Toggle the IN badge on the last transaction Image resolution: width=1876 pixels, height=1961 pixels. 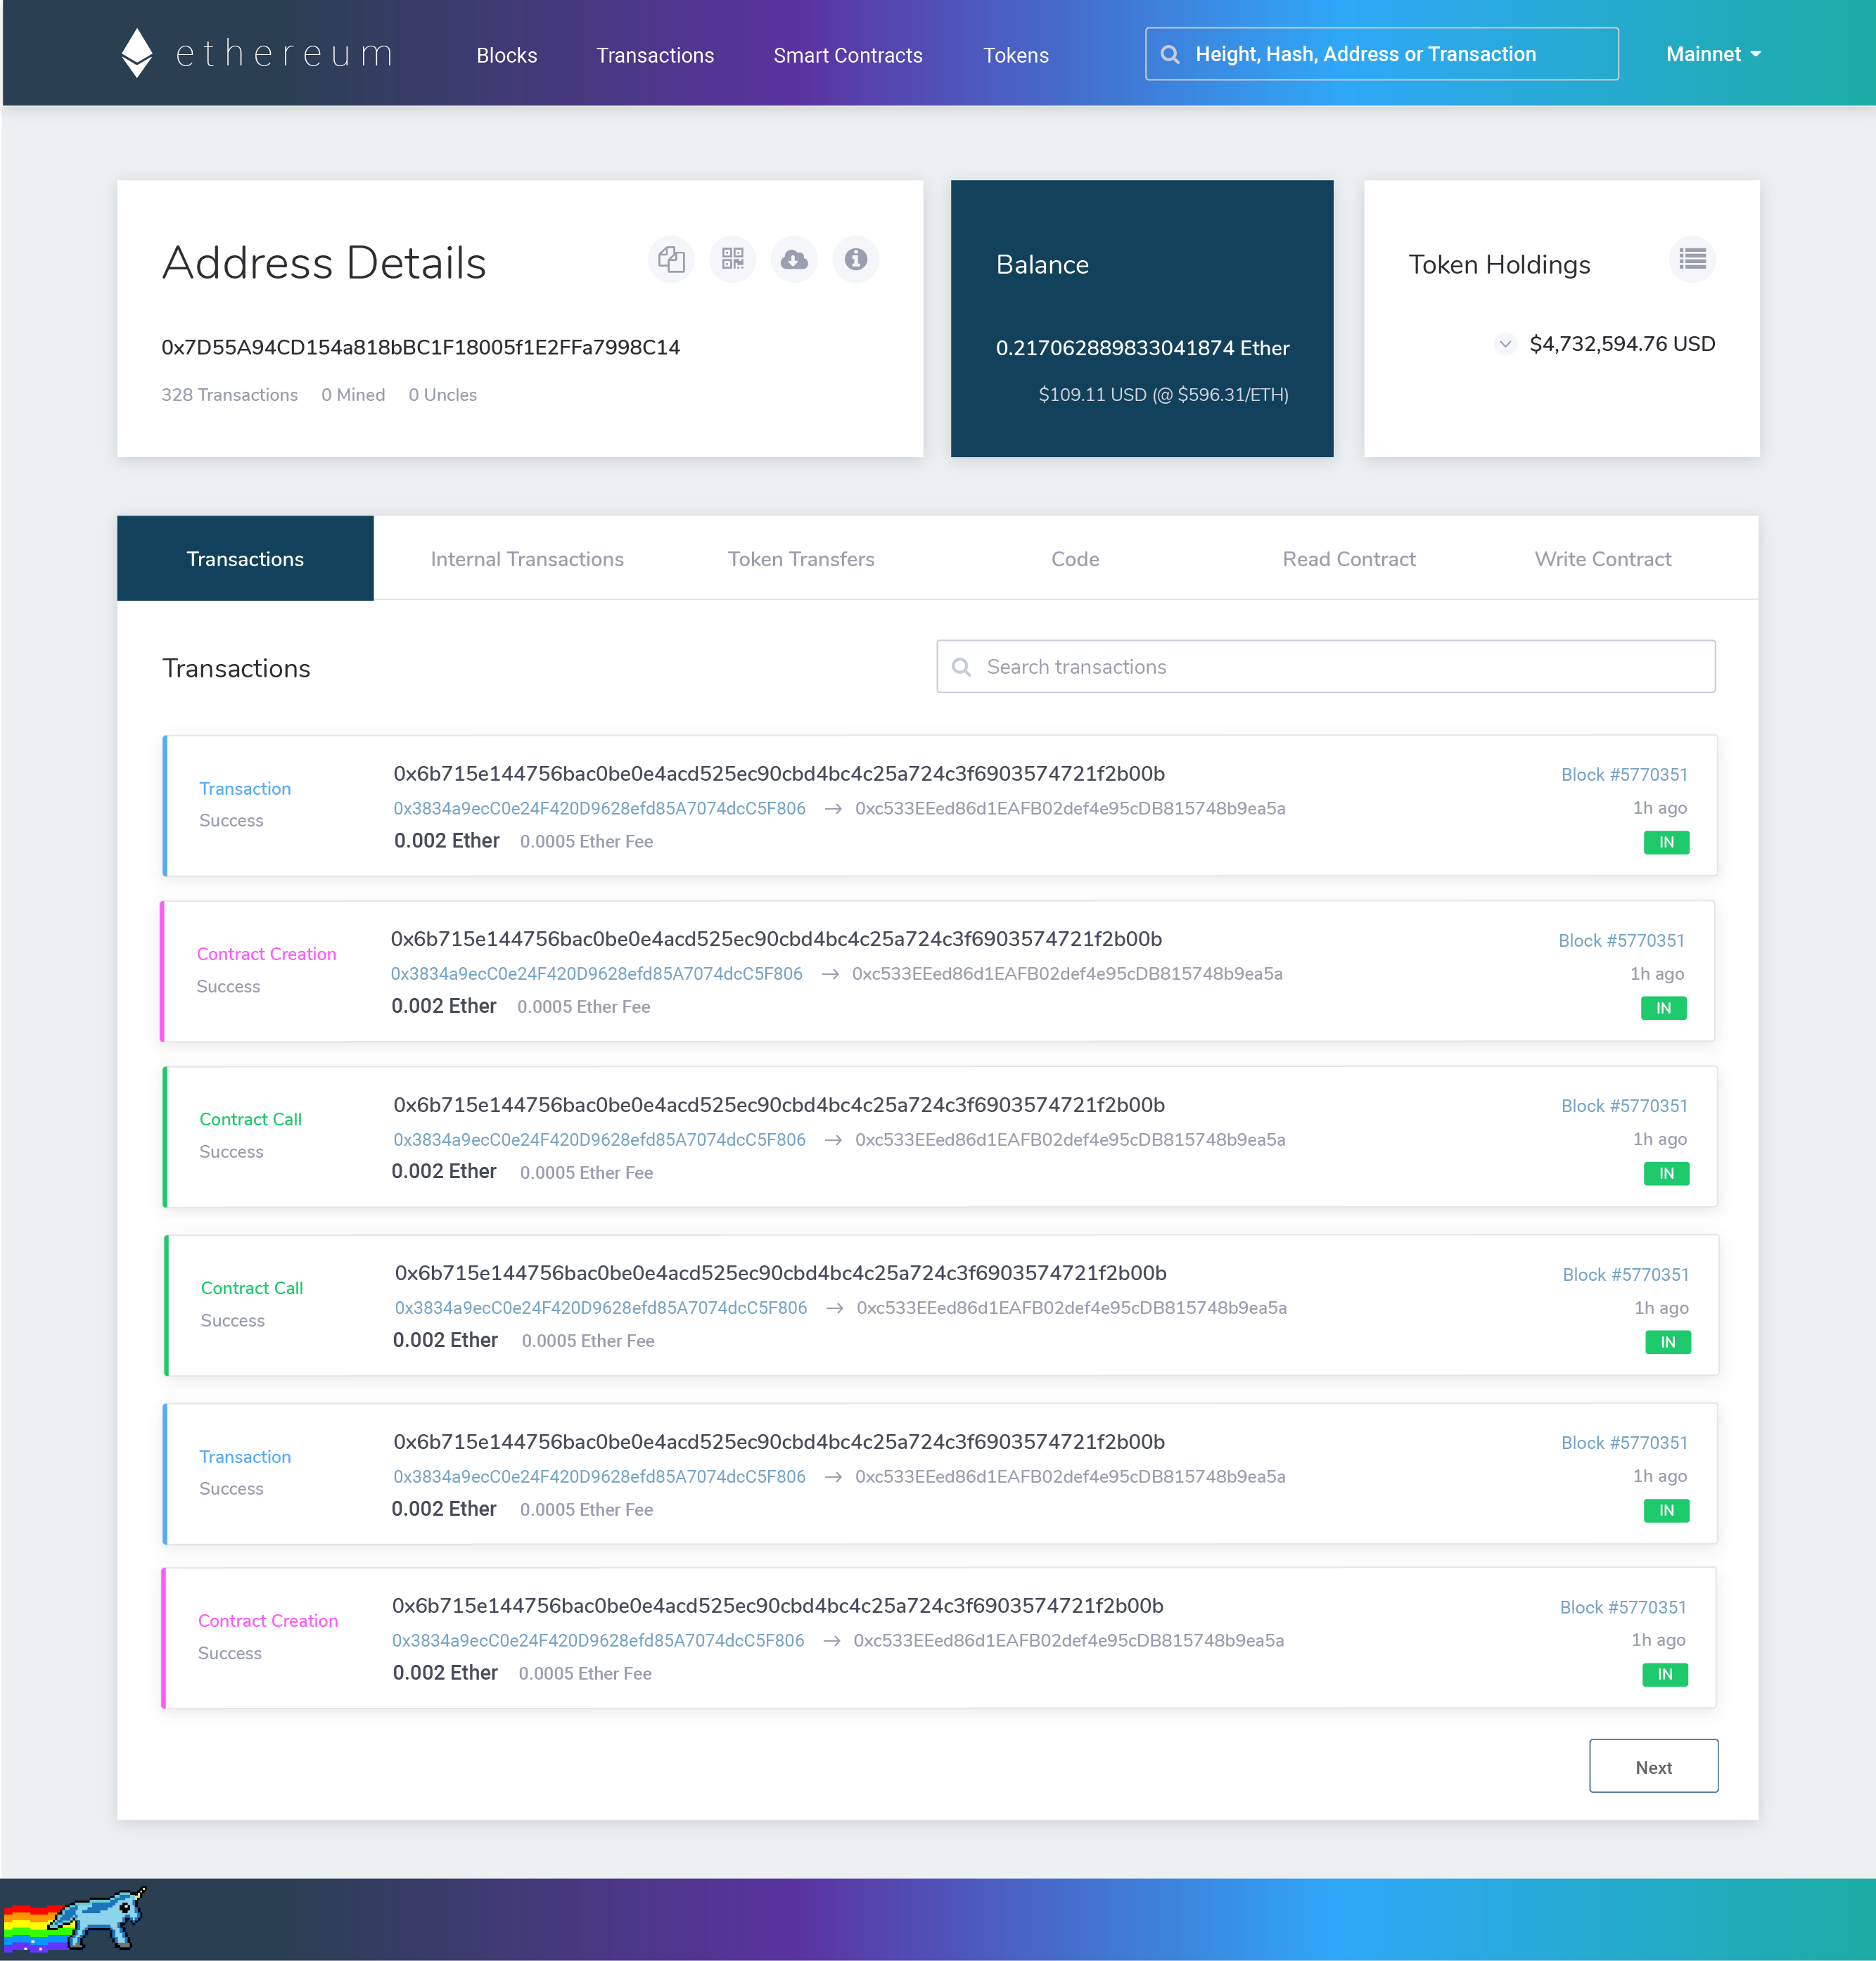(x=1664, y=1675)
